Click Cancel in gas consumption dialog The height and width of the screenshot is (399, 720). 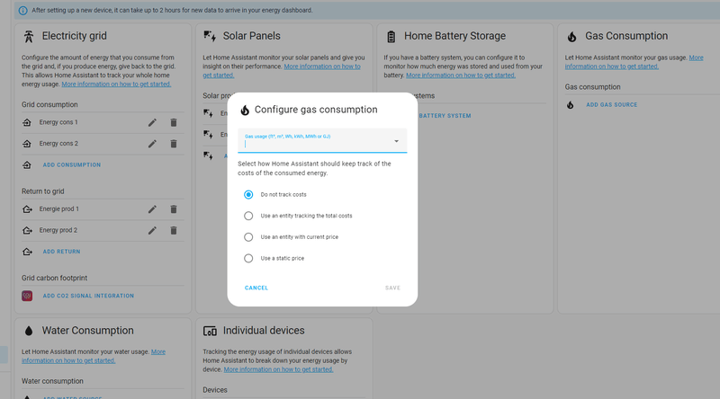click(x=256, y=288)
